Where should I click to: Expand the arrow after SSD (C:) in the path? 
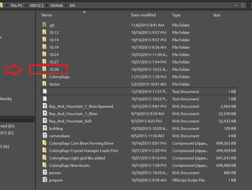pos(47,5)
